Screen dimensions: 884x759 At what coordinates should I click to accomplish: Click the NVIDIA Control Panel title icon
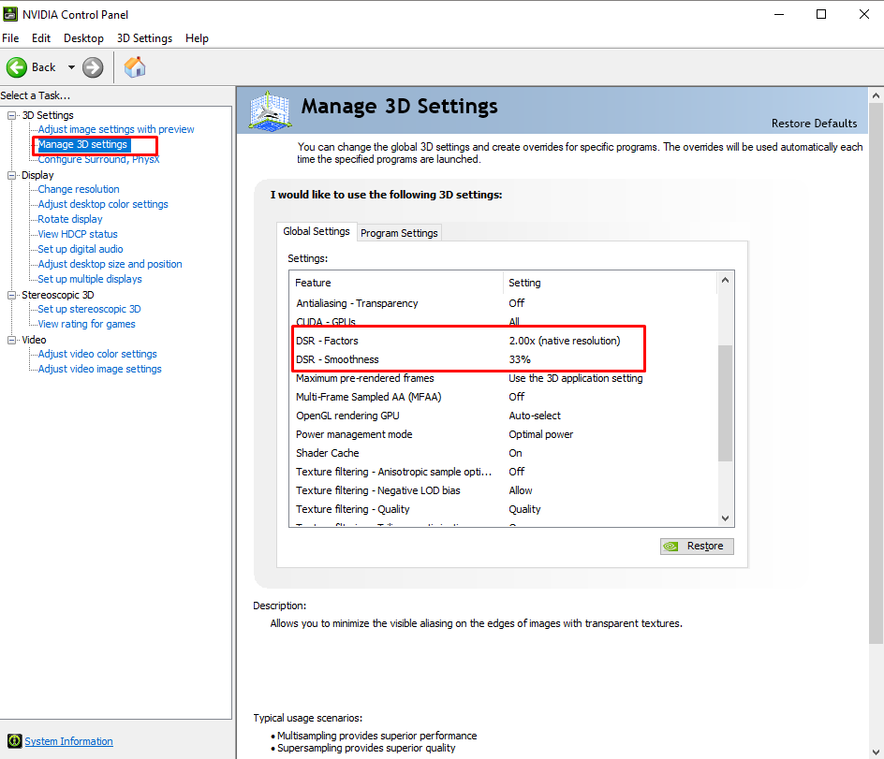(x=10, y=14)
